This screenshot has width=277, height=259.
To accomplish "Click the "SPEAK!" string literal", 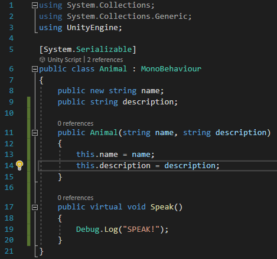I will coord(141,229).
